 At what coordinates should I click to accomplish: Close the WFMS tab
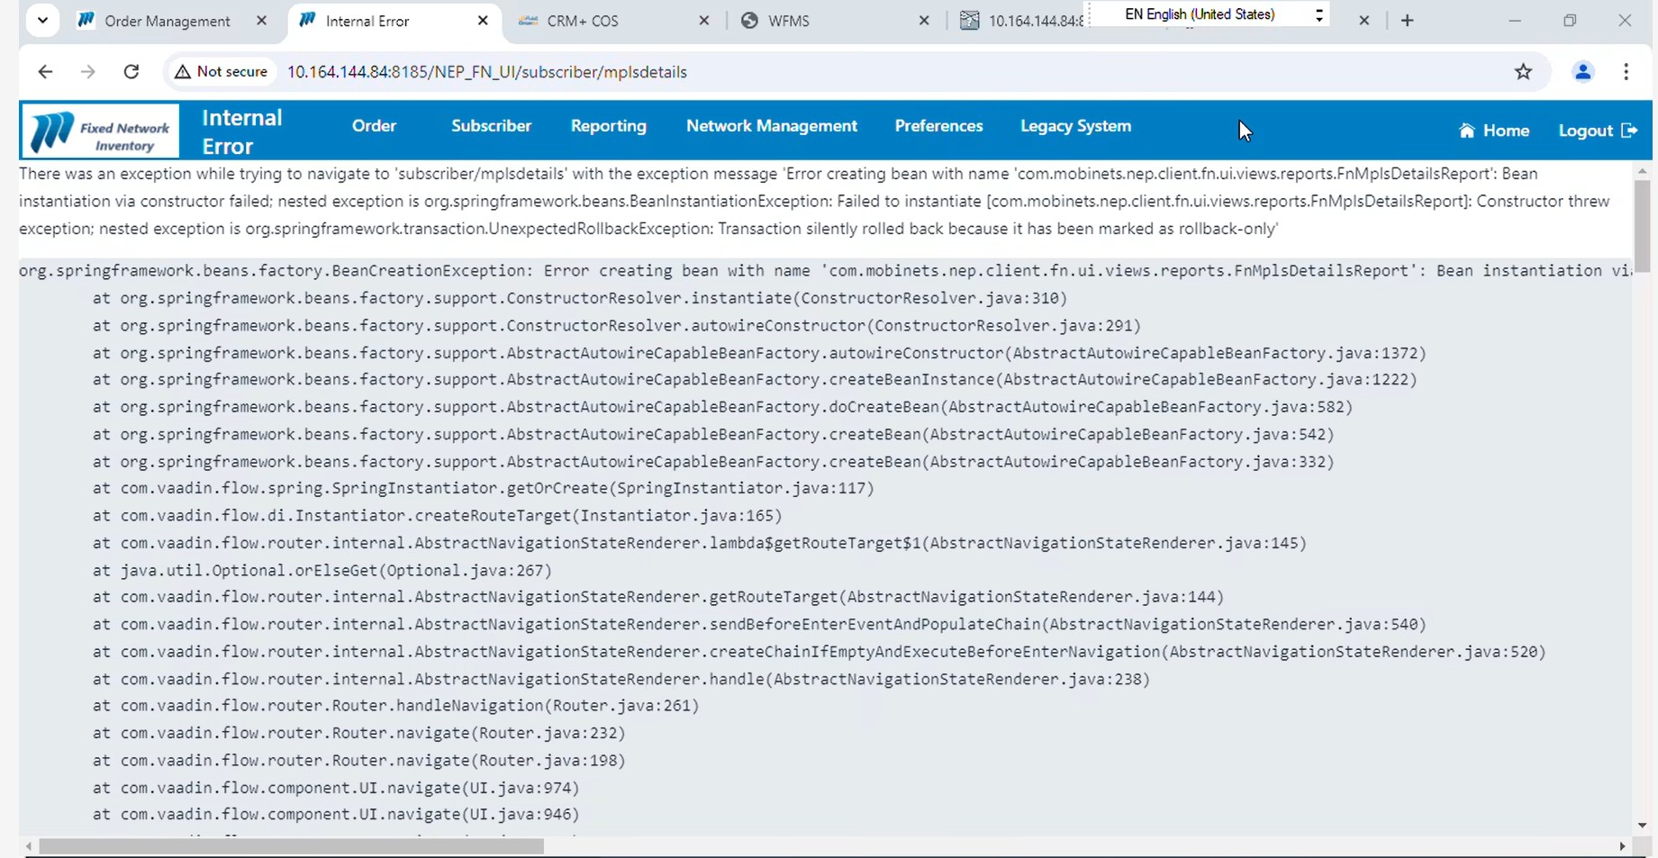[x=923, y=21]
